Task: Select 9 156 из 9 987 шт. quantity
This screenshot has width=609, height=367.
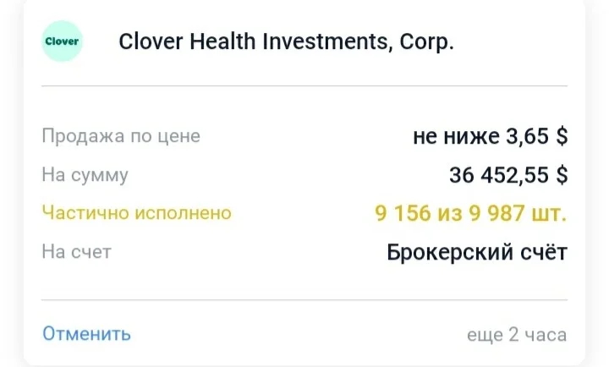Action: (471, 213)
